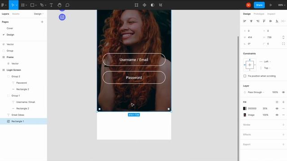Click the Use as mask icon
The height and width of the screenshot is (161, 287).
152,5
